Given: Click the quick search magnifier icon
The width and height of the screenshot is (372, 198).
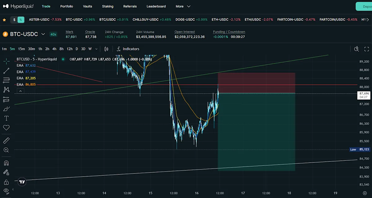Looking at the screenshot, I should pos(356,49).
